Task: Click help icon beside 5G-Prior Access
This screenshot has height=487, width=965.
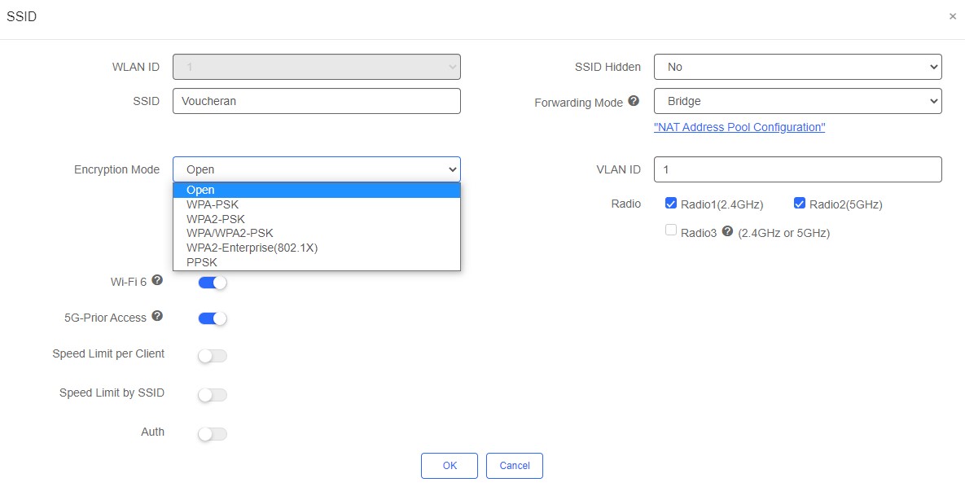Action: (x=157, y=316)
